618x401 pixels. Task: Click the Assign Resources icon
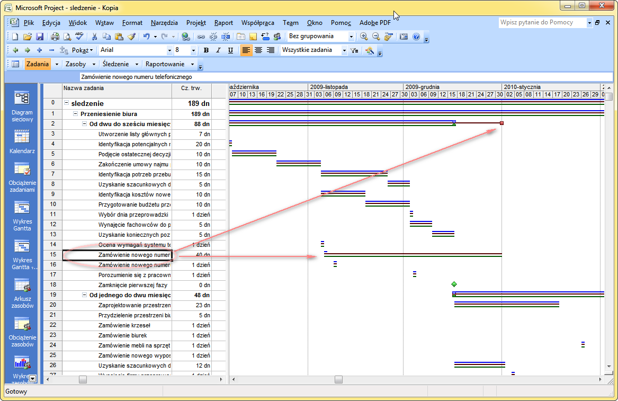click(x=277, y=37)
